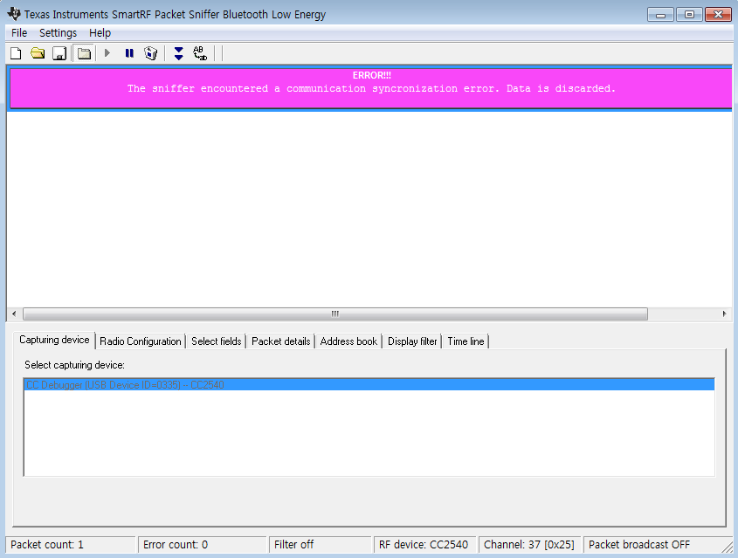
Task: Click the AB small/large font icon
Action: 200,53
